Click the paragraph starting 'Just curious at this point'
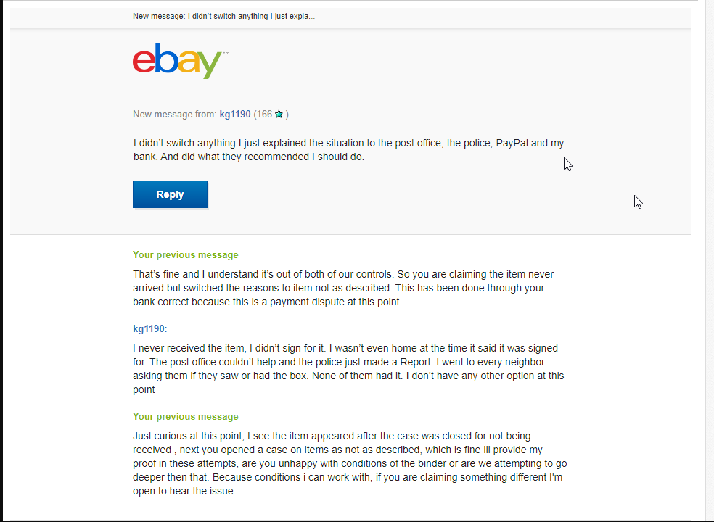Viewport: 714px width, 522px height. 350,463
